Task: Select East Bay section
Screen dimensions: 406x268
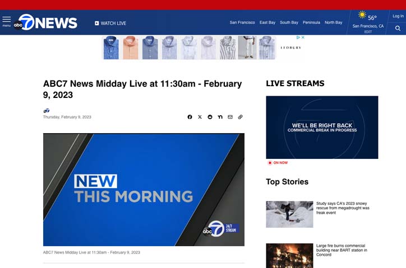Action: [x=267, y=22]
